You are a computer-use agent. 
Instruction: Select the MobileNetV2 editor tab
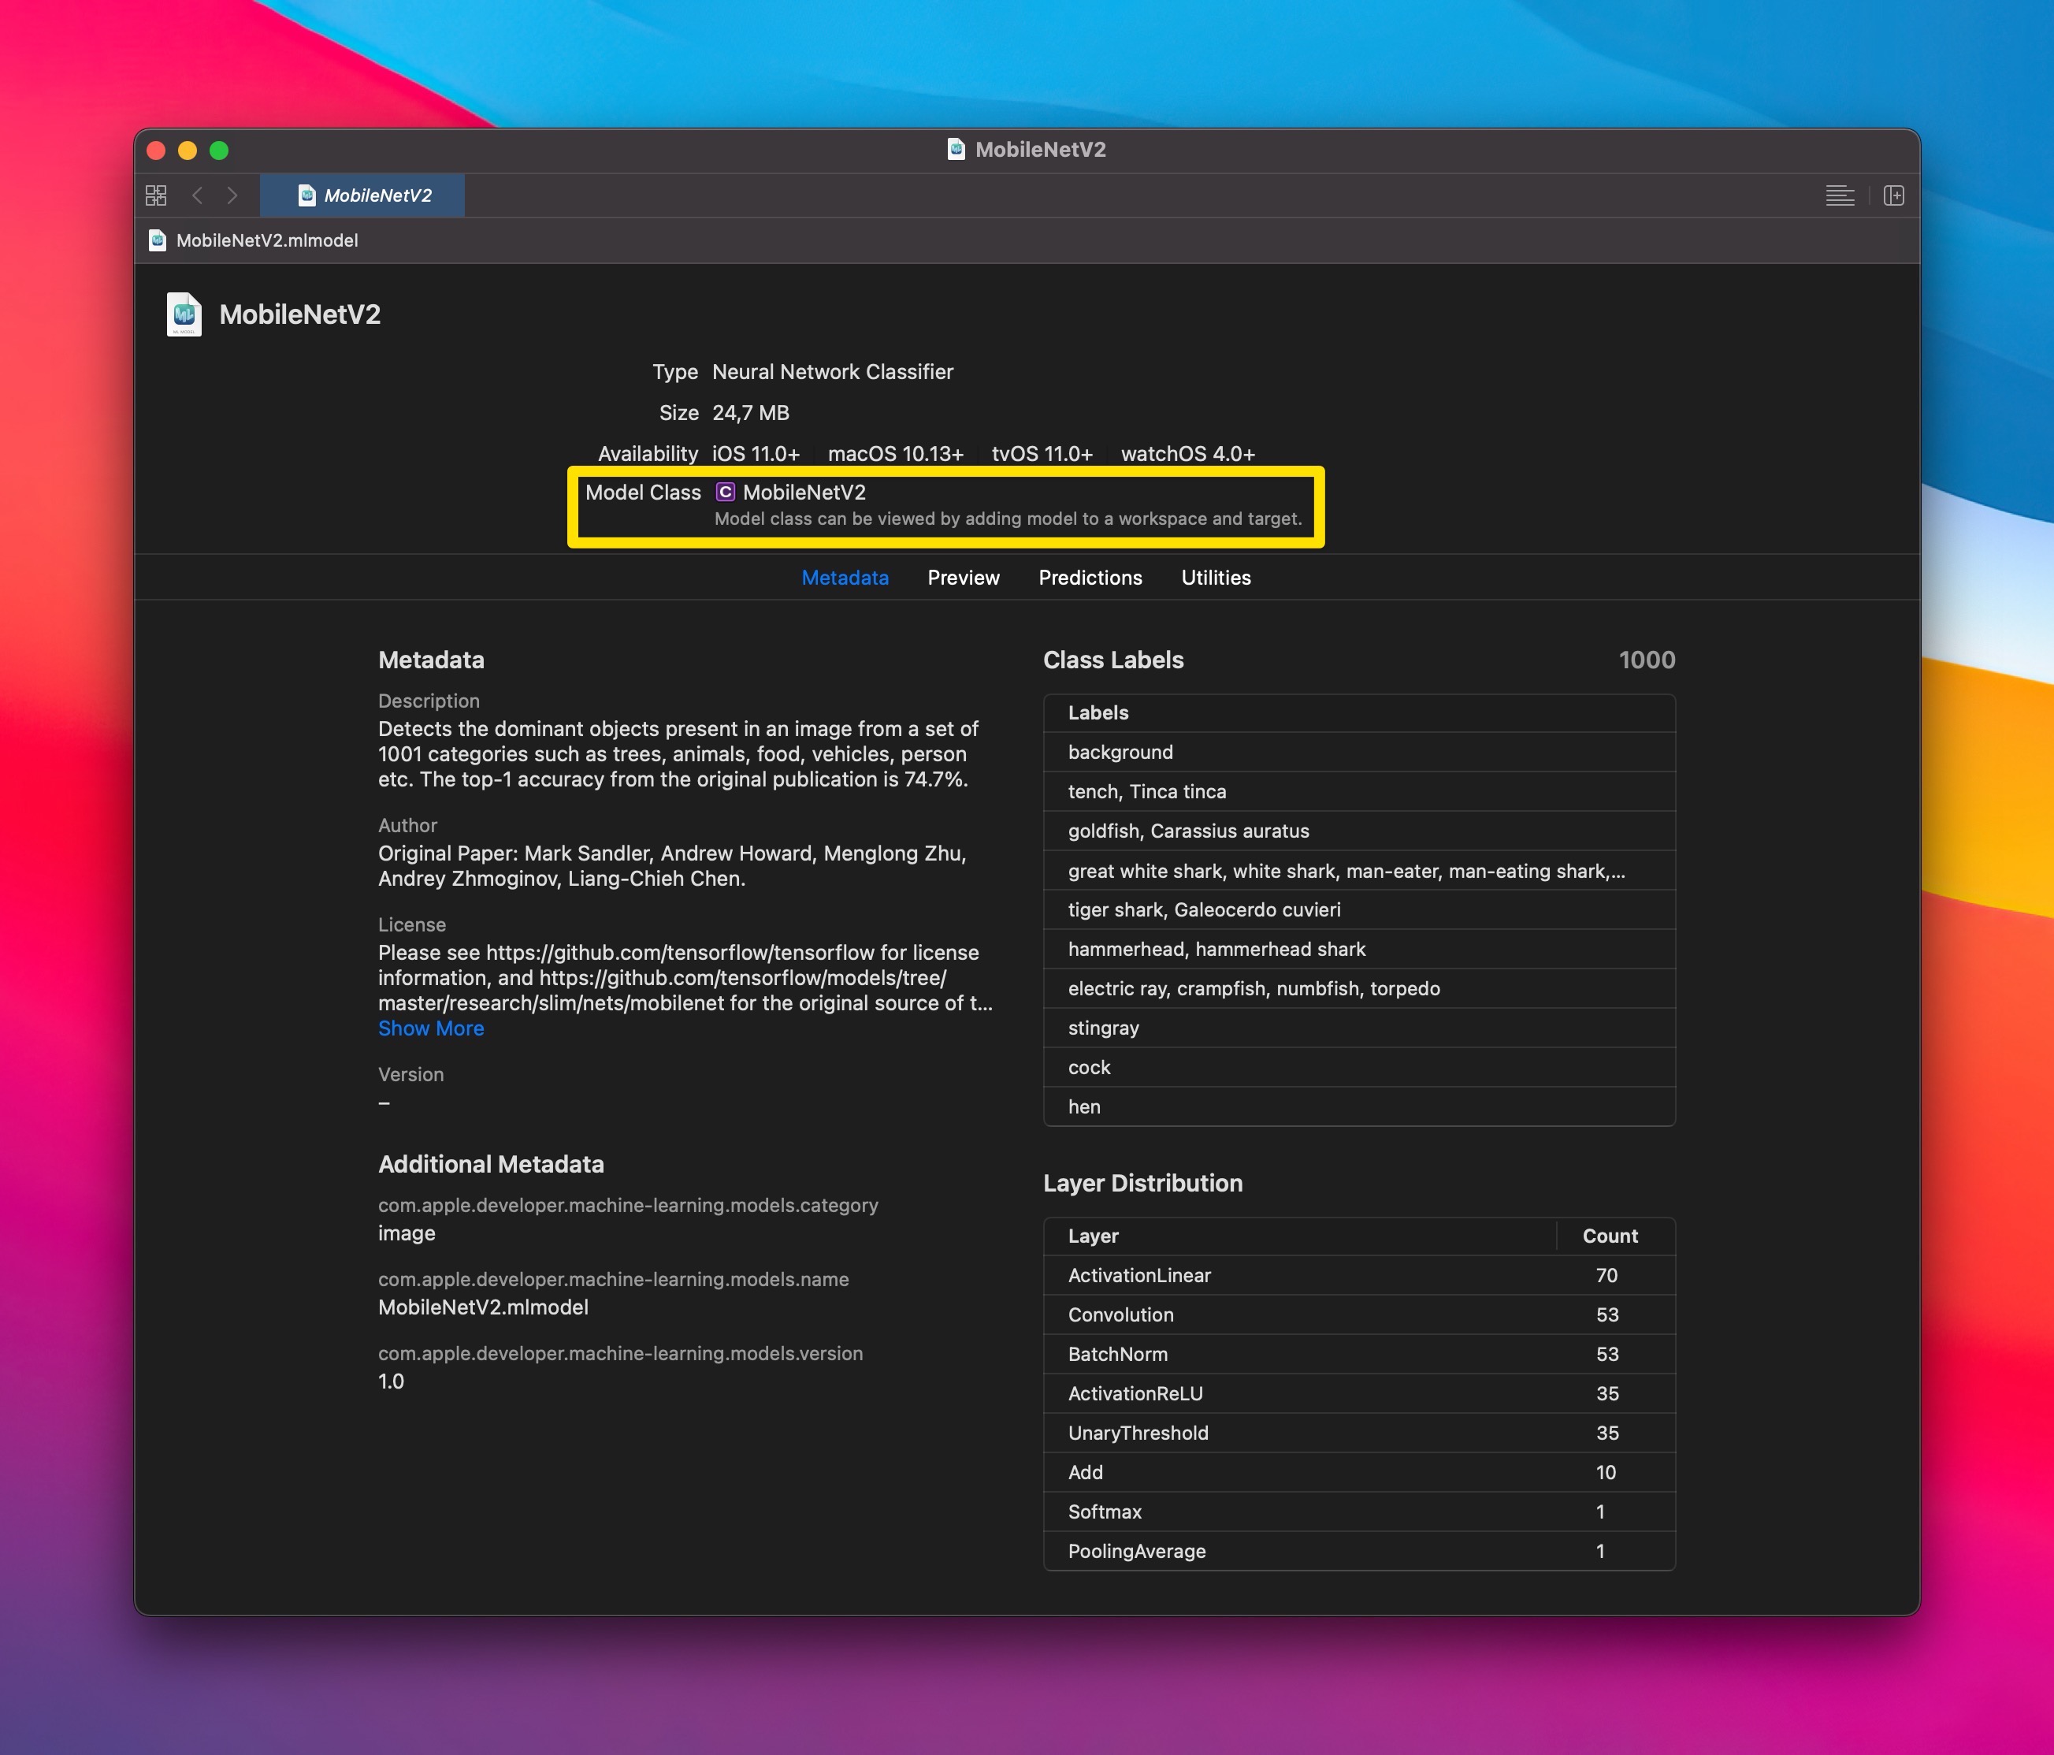363,195
